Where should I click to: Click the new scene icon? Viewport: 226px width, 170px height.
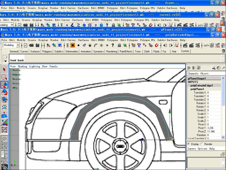coord(25,45)
